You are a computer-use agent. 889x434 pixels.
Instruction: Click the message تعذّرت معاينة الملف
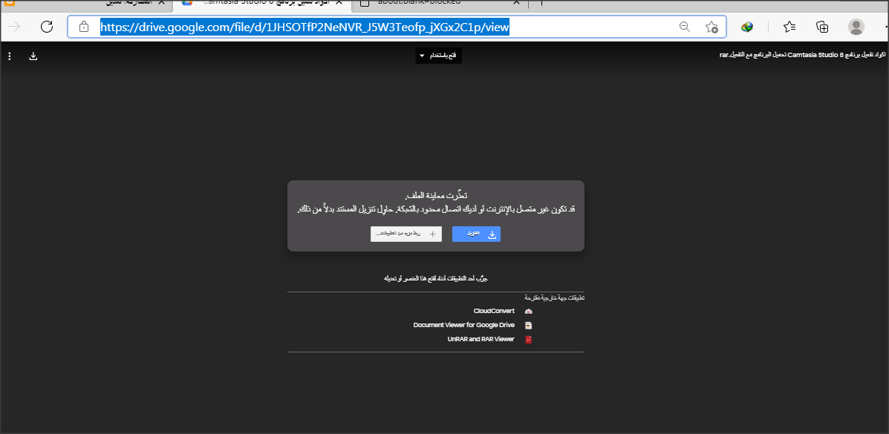click(436, 196)
